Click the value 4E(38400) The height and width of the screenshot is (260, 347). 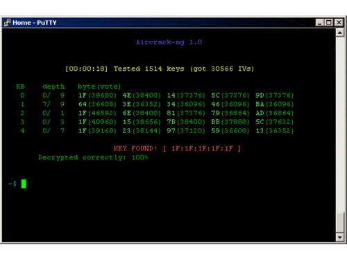click(x=142, y=96)
